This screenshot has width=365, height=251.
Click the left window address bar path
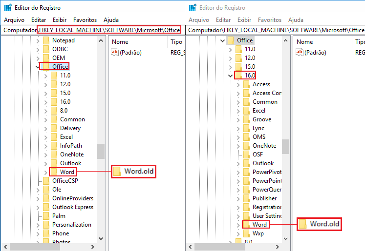tap(92, 30)
